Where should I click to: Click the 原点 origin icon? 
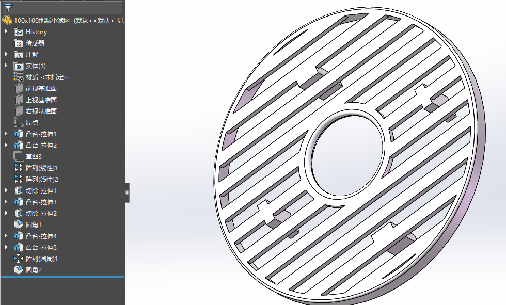[x=19, y=122]
